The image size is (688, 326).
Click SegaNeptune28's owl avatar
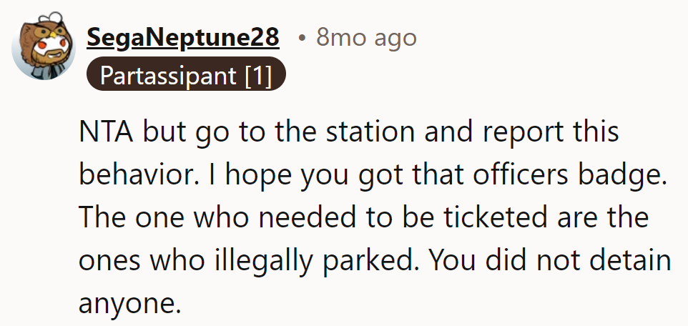[44, 49]
